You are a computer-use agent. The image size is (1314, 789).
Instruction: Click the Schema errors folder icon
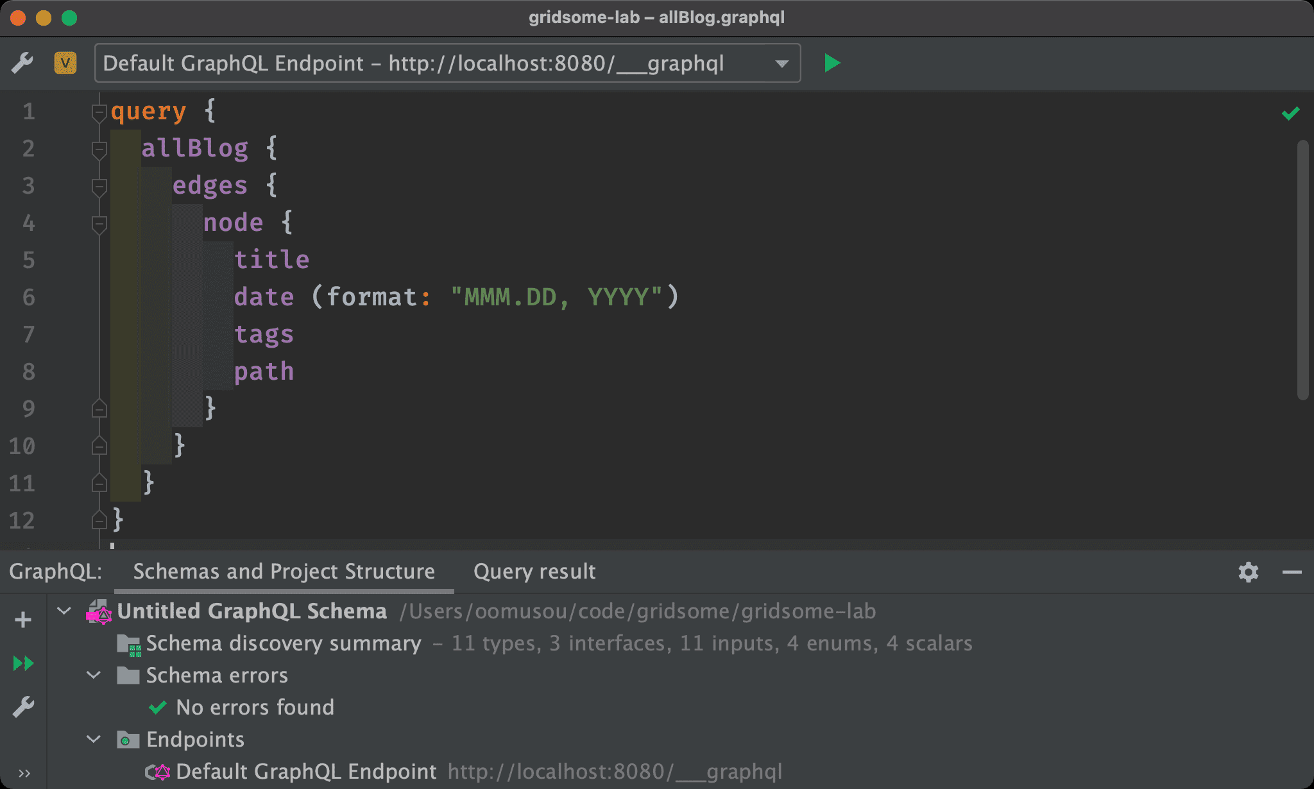128,675
